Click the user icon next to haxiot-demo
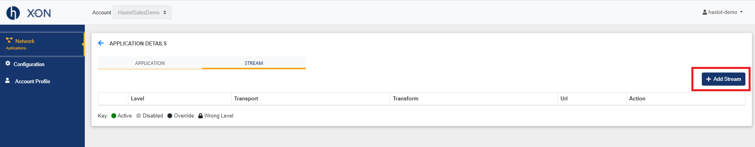Screen dimensions: 755x147 [x=705, y=12]
